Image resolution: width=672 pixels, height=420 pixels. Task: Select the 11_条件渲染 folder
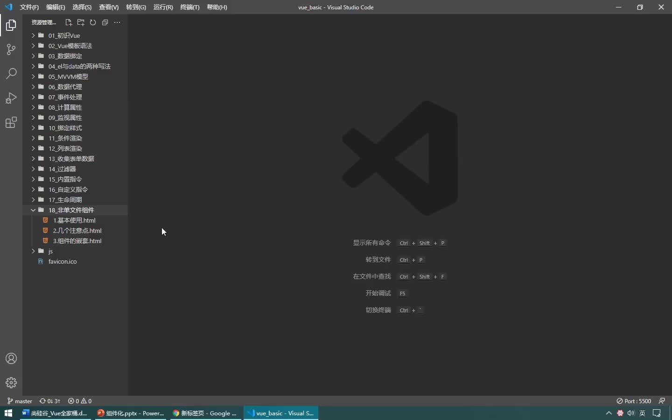pos(75,138)
